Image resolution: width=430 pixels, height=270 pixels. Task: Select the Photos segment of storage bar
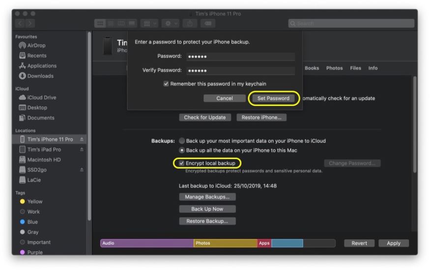[226, 243]
